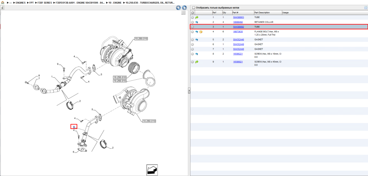This screenshot has width=368, height=176.
Task: Go to the 10 - ENGINE breadcrumb
Action: (115, 3)
